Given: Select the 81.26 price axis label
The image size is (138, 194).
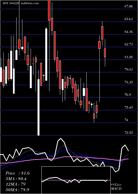Looking at the screenshot, I should [x=129, y=57].
